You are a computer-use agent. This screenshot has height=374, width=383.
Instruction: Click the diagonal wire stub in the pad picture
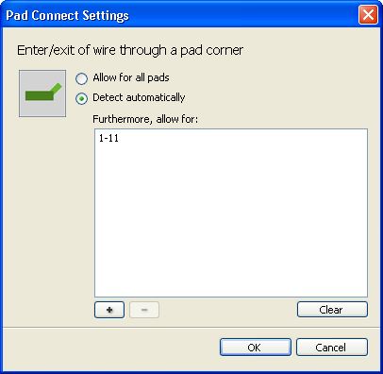coord(56,89)
